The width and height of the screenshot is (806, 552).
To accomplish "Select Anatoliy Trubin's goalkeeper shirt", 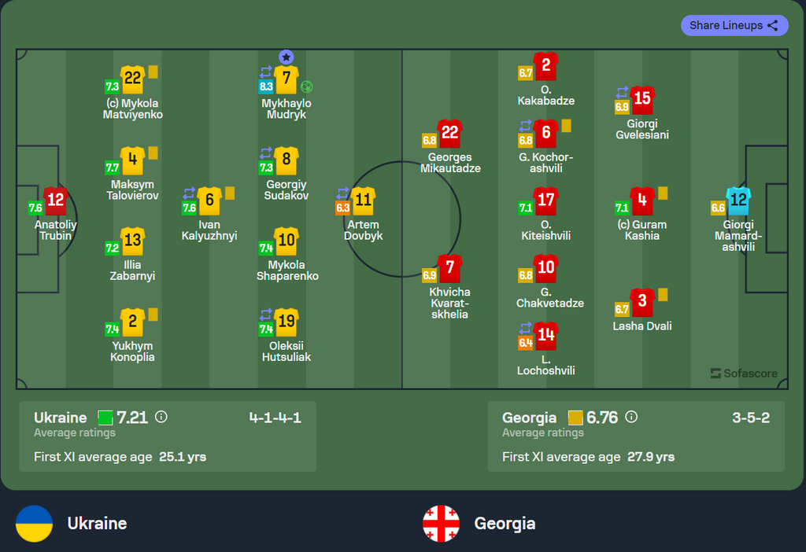I will (x=56, y=201).
